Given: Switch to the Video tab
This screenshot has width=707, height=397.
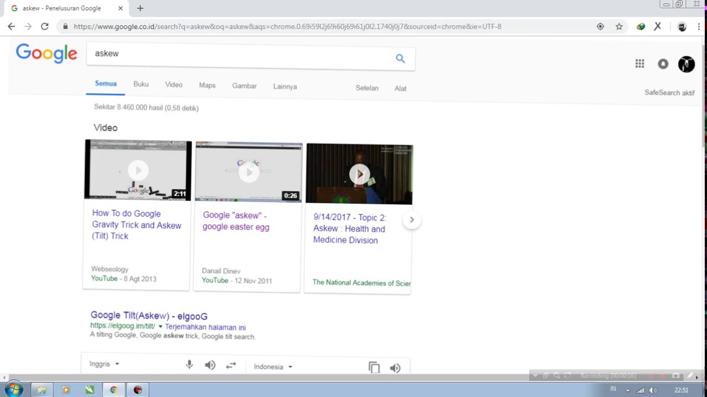Looking at the screenshot, I should [x=173, y=85].
